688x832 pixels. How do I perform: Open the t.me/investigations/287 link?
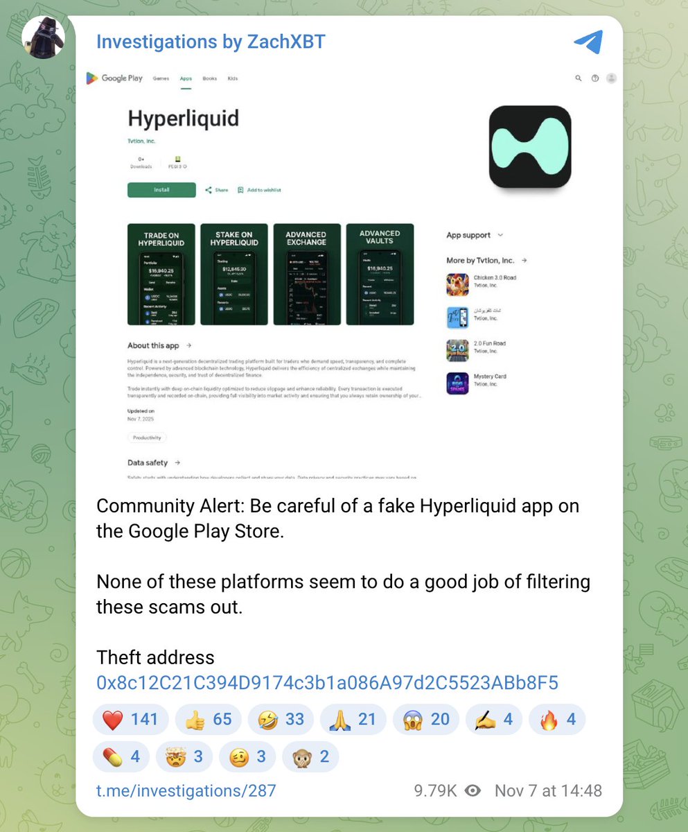click(x=186, y=790)
